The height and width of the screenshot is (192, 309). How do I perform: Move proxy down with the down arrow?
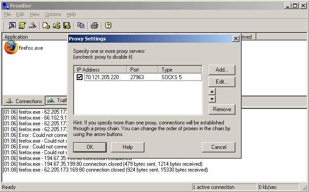[212, 99]
